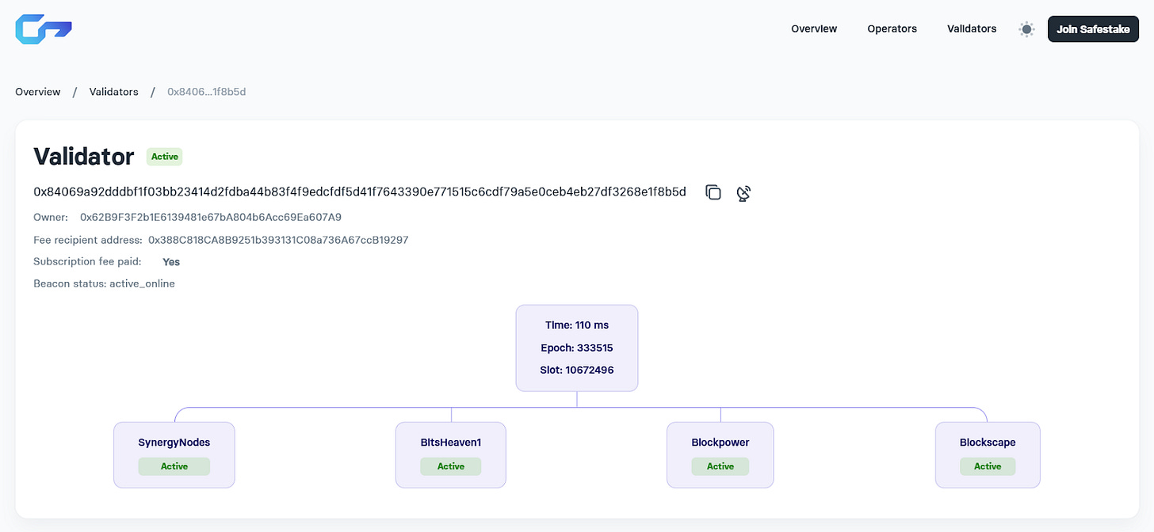Toggle the light/dark theme sun icon

(1026, 29)
